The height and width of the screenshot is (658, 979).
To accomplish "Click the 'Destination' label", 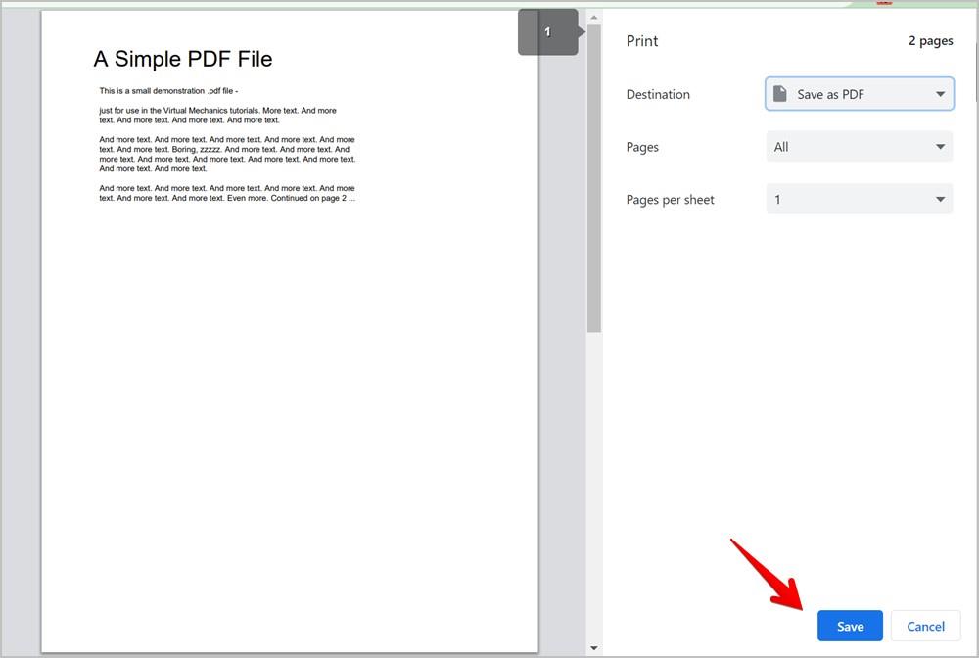I will [658, 94].
